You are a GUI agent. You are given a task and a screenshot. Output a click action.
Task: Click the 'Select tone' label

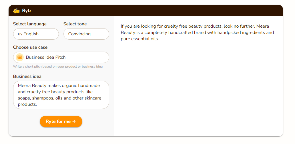(x=75, y=24)
